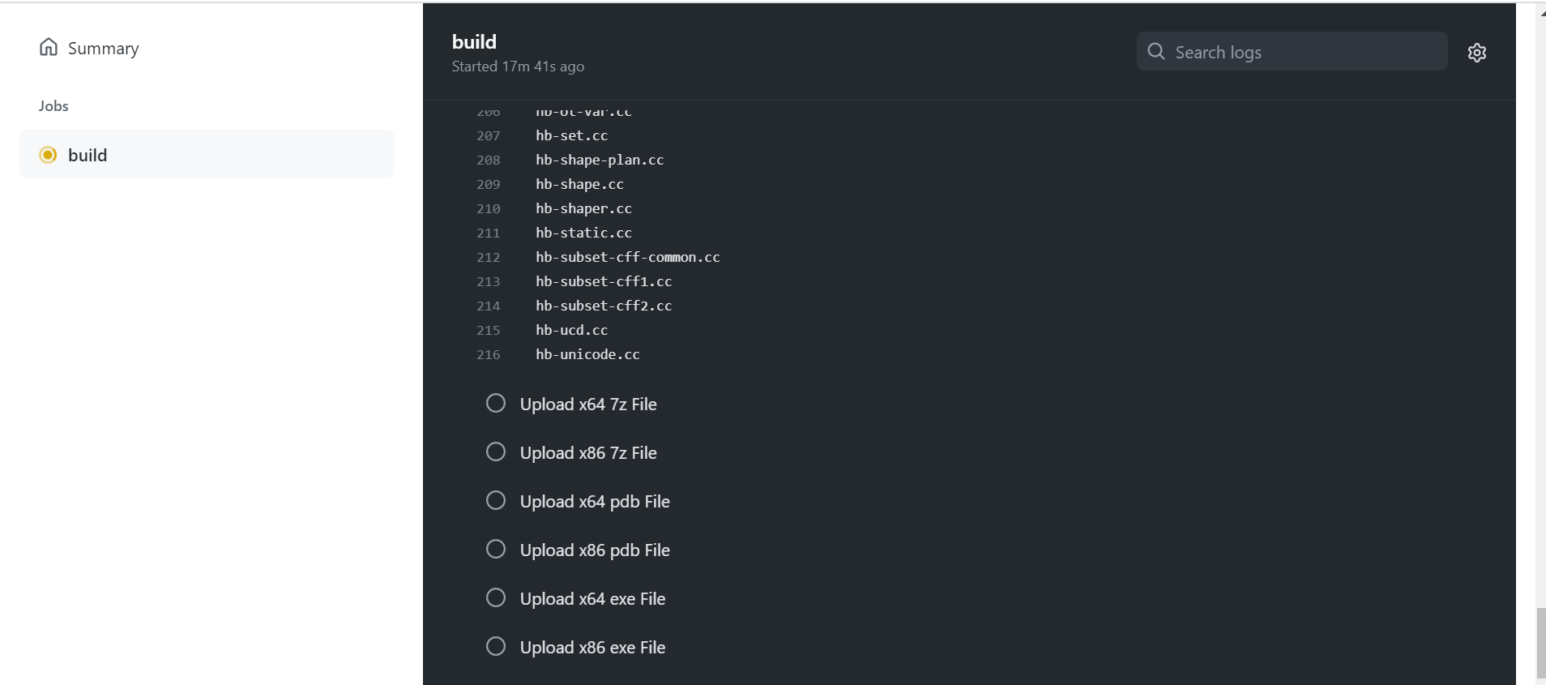Select the build job under Jobs
Screen dimensions: 1546x685
(88, 154)
